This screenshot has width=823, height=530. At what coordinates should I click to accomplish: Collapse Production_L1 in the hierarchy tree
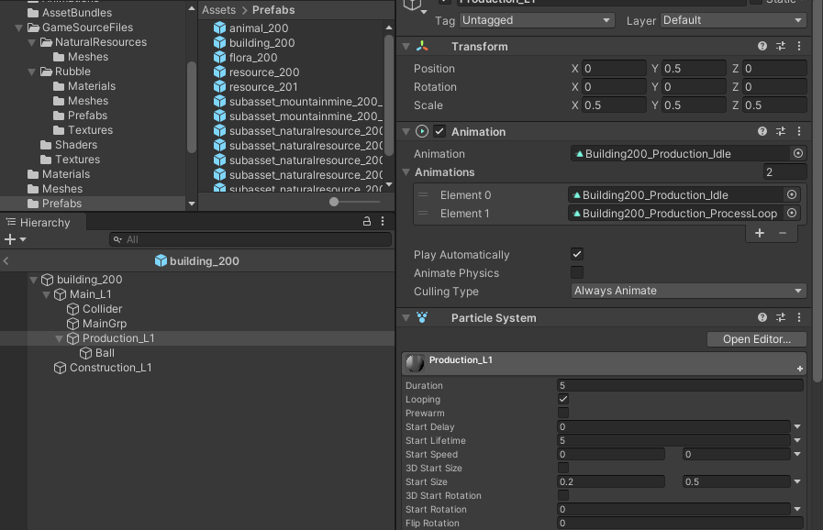click(x=59, y=338)
